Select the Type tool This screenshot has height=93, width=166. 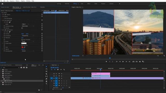click(x=46, y=84)
